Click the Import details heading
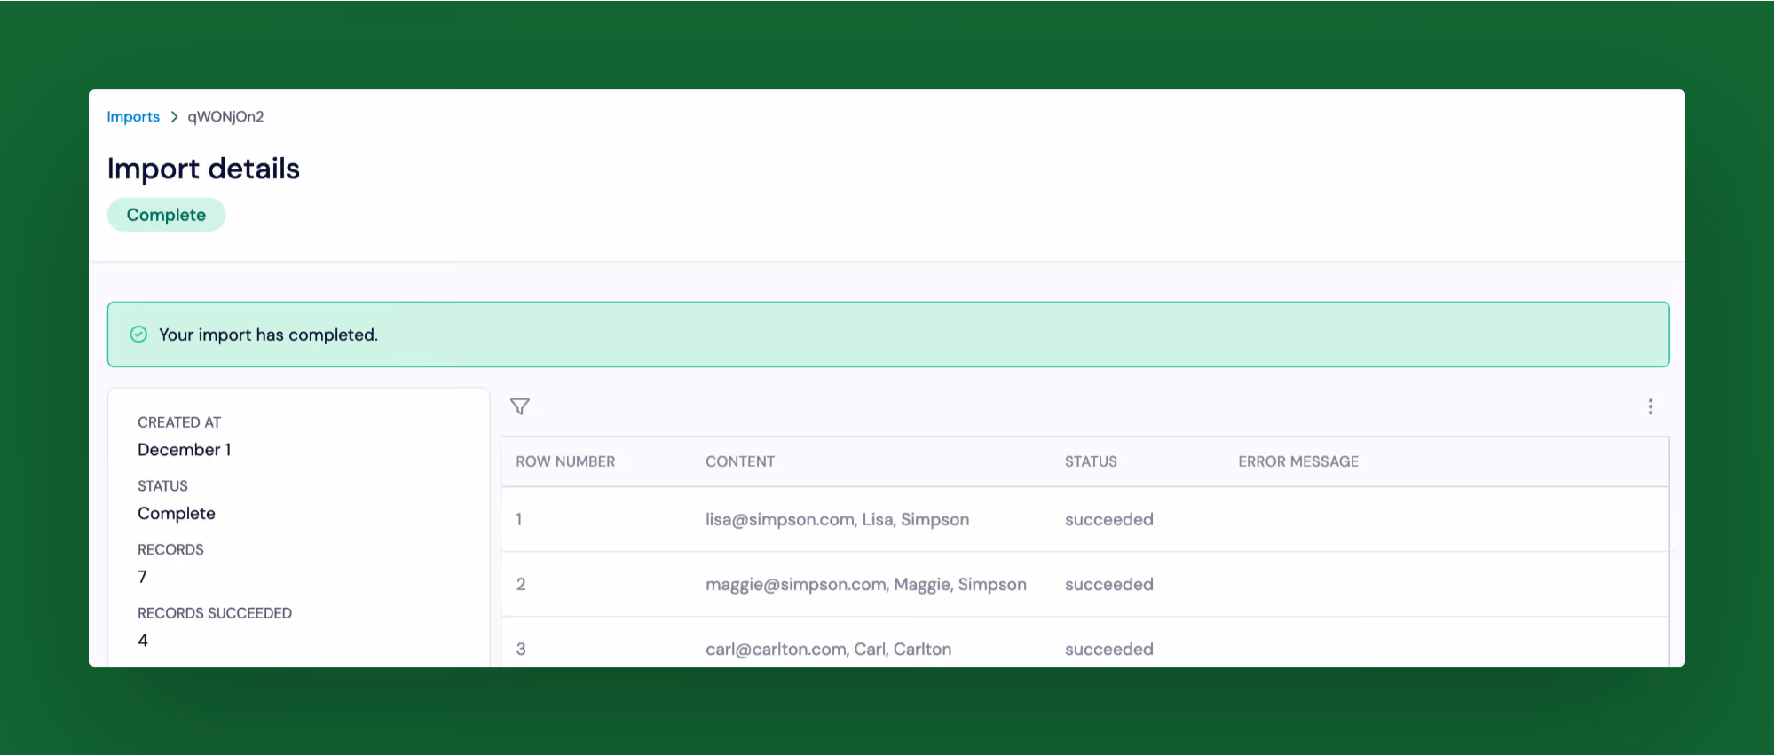This screenshot has width=1774, height=756. [x=203, y=169]
